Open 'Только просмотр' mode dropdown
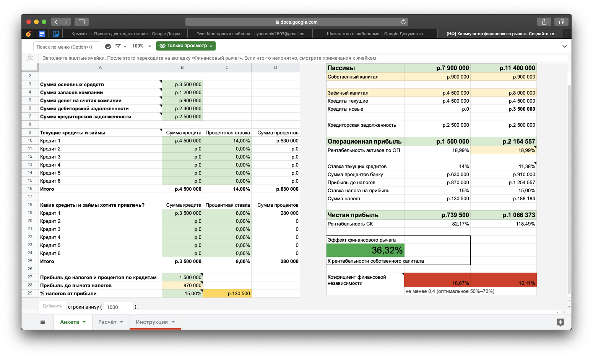This screenshot has height=358, width=593. (186, 46)
